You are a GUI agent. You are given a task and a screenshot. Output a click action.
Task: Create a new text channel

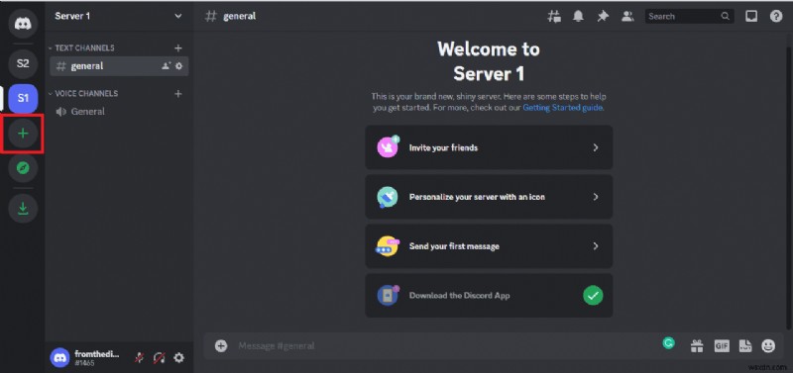(x=178, y=47)
